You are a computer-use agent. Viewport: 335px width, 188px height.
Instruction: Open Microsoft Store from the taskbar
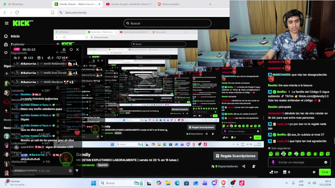click(x=186, y=183)
